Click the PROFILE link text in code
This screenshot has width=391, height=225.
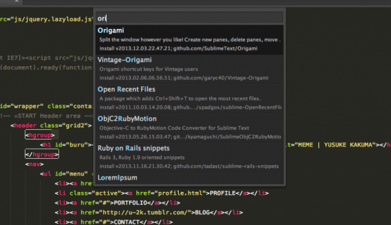point(223,193)
